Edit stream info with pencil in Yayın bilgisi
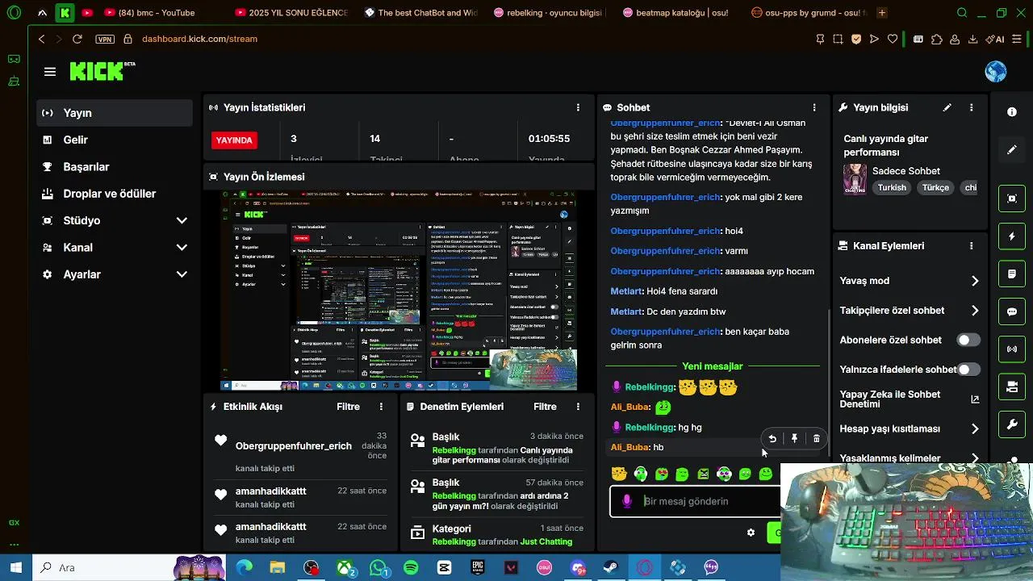Screen dimensions: 1033x581 [x=947, y=107]
